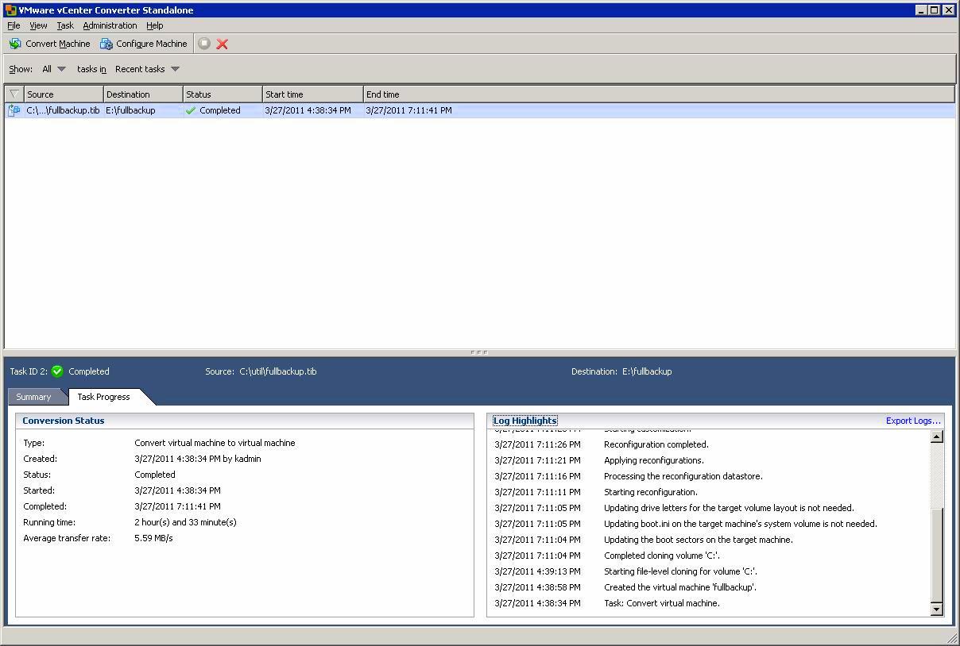Sort by the Source column header
960x646 pixels.
64,94
